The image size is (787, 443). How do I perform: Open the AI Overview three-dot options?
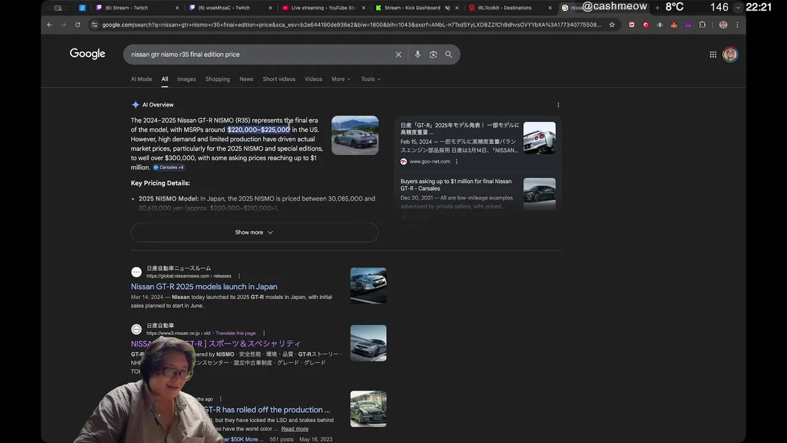pos(558,105)
